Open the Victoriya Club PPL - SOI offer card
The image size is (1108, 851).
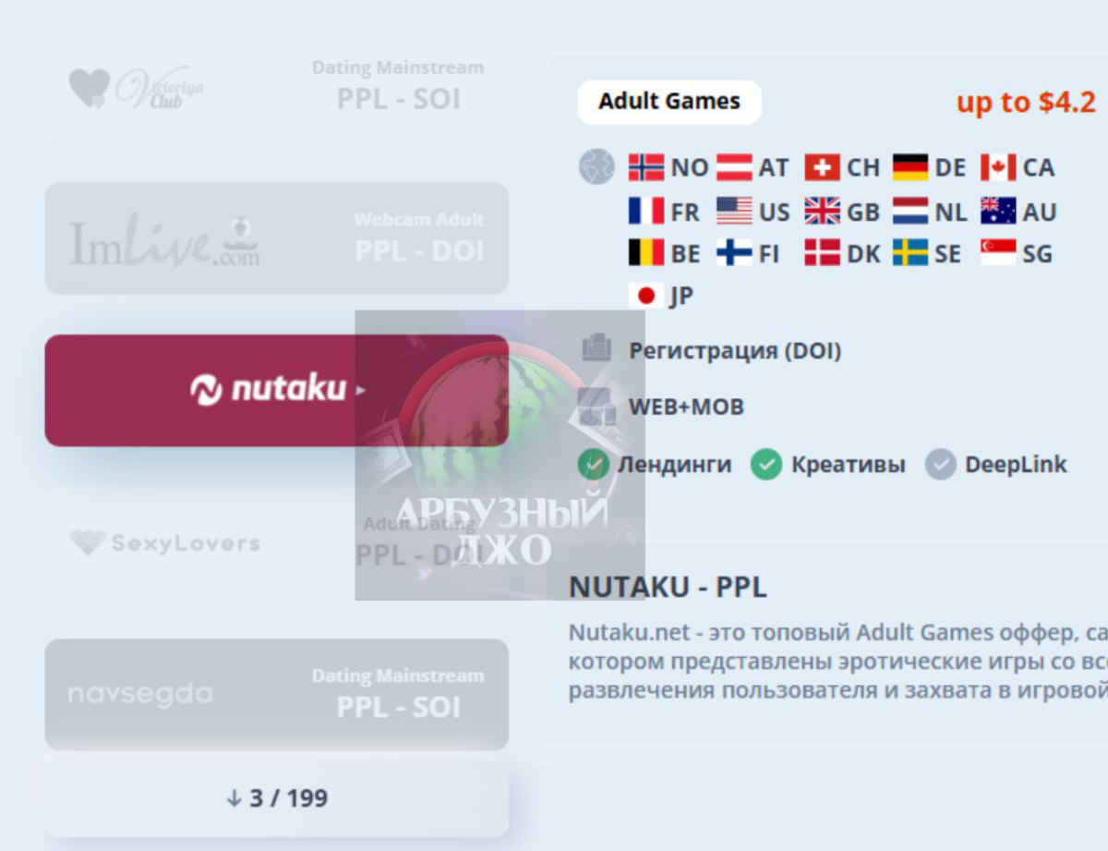point(276,85)
